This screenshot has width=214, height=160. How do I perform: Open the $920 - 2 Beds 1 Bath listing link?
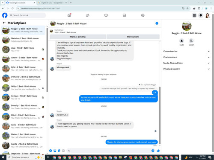pyautogui.click(x=65, y=32)
